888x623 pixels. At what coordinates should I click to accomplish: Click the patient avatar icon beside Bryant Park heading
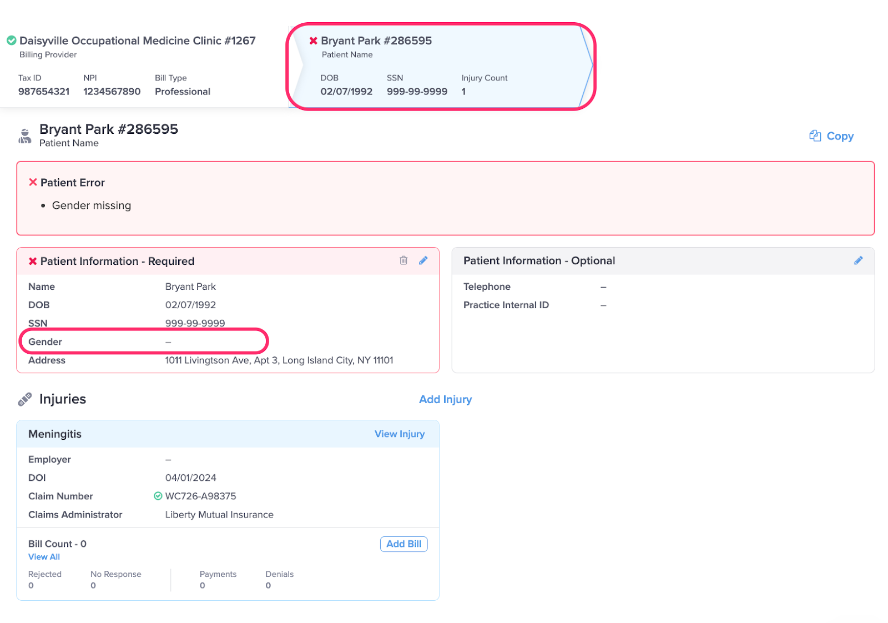[x=25, y=136]
